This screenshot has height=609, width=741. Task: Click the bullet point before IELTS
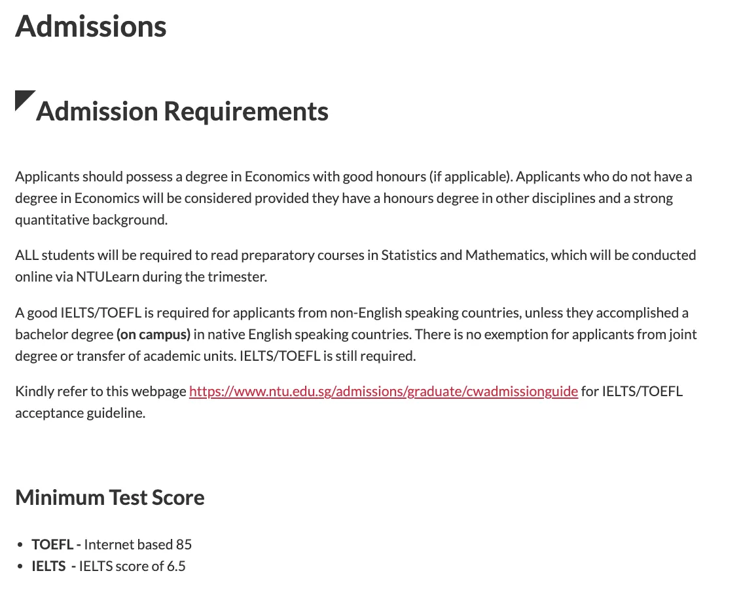21,567
